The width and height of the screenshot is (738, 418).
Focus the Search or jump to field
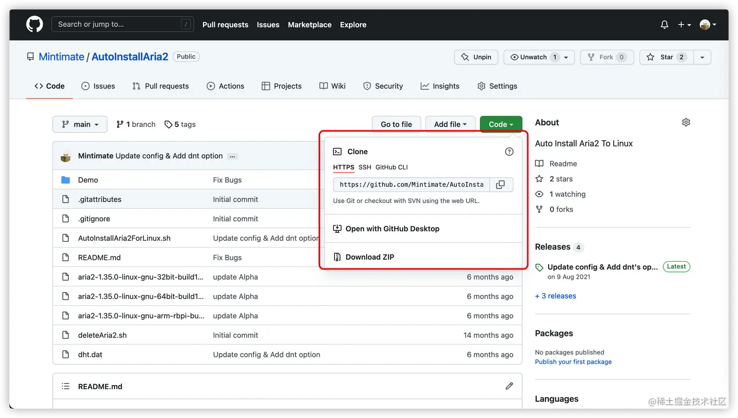coord(123,24)
